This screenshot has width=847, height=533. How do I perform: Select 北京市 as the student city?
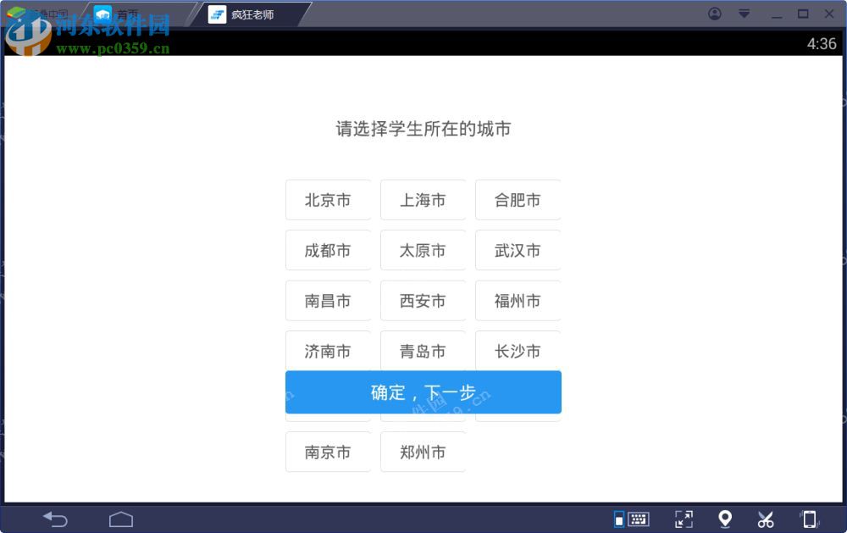coord(329,200)
